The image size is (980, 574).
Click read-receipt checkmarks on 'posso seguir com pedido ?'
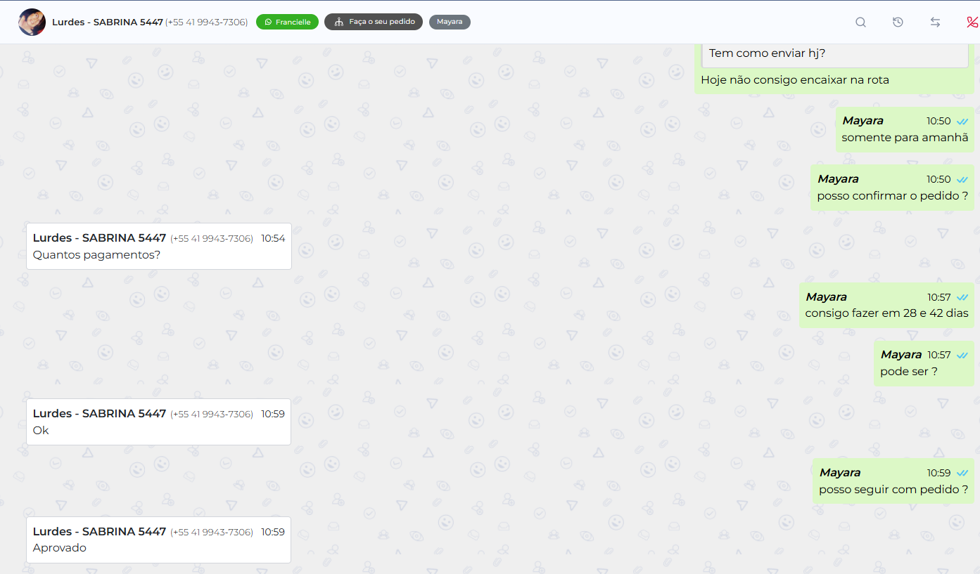[962, 474]
